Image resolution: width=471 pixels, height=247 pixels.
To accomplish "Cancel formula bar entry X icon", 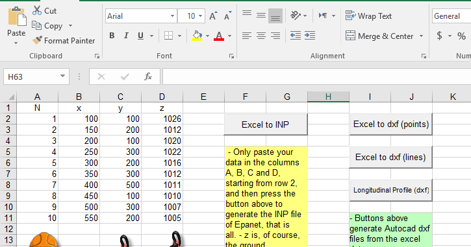I will coord(101,76).
